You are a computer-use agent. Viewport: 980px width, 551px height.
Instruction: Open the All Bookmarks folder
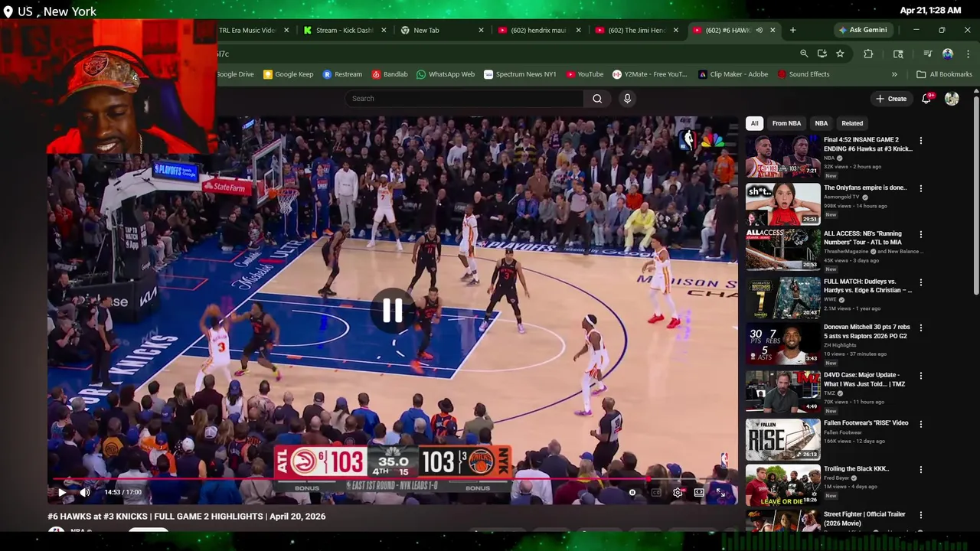[x=945, y=74]
